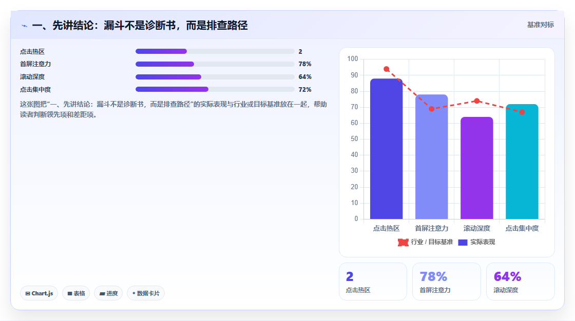Click the 滚动深度 x-axis label
This screenshot has height=321, width=575.
pos(477,228)
